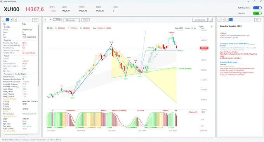This screenshot has width=264, height=142.
Task: Click the Hedef_1 Kalan row
Action: pyautogui.click(x=20, y=89)
